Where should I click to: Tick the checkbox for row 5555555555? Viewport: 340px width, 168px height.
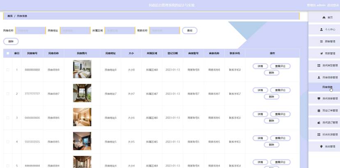point(8,142)
